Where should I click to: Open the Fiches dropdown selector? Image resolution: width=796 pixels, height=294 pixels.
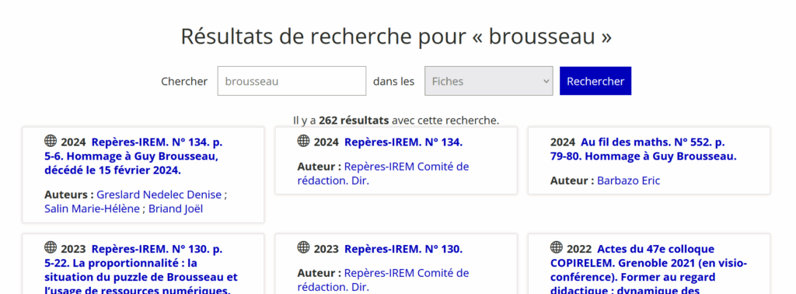[488, 81]
